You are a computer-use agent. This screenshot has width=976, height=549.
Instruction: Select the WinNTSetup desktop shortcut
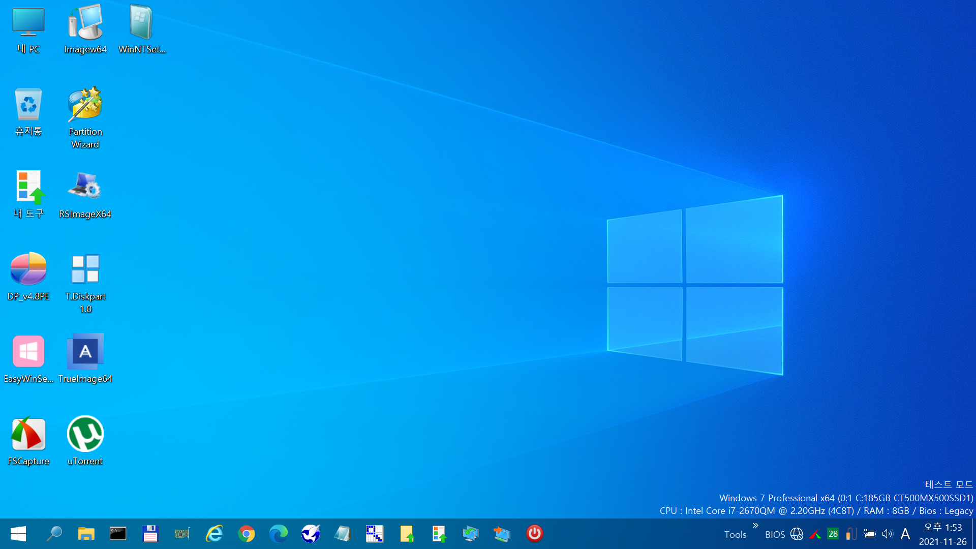(x=142, y=29)
